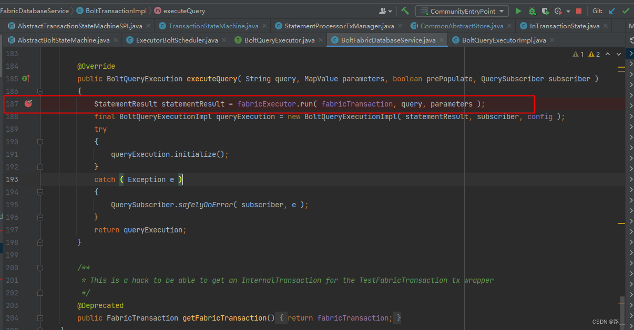
Task: Run with profiler icon
Action: [558, 11]
